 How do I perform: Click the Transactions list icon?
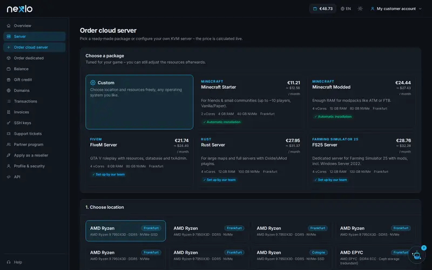9,101
